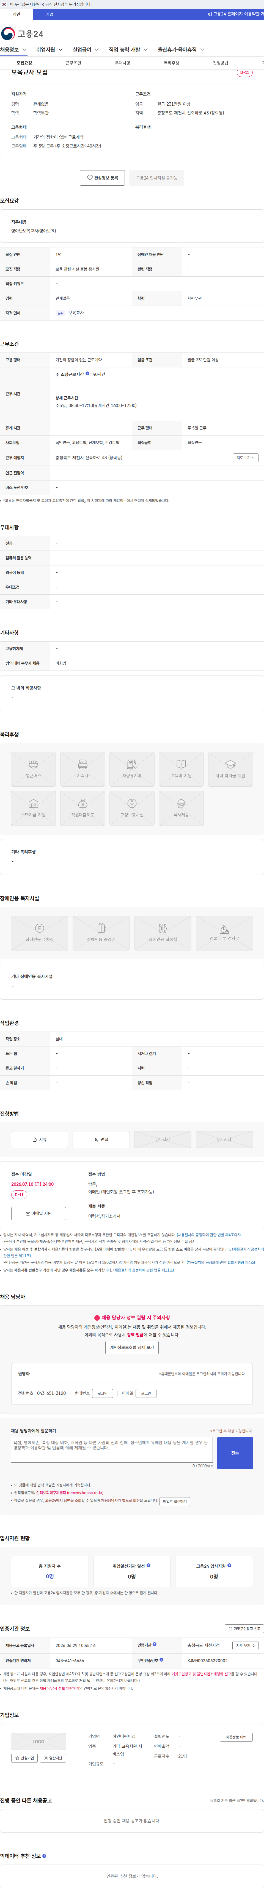The height and width of the screenshot is (1888, 264).
Task: Click the 장애인용 주차장 facility icon
Action: tap(40, 933)
